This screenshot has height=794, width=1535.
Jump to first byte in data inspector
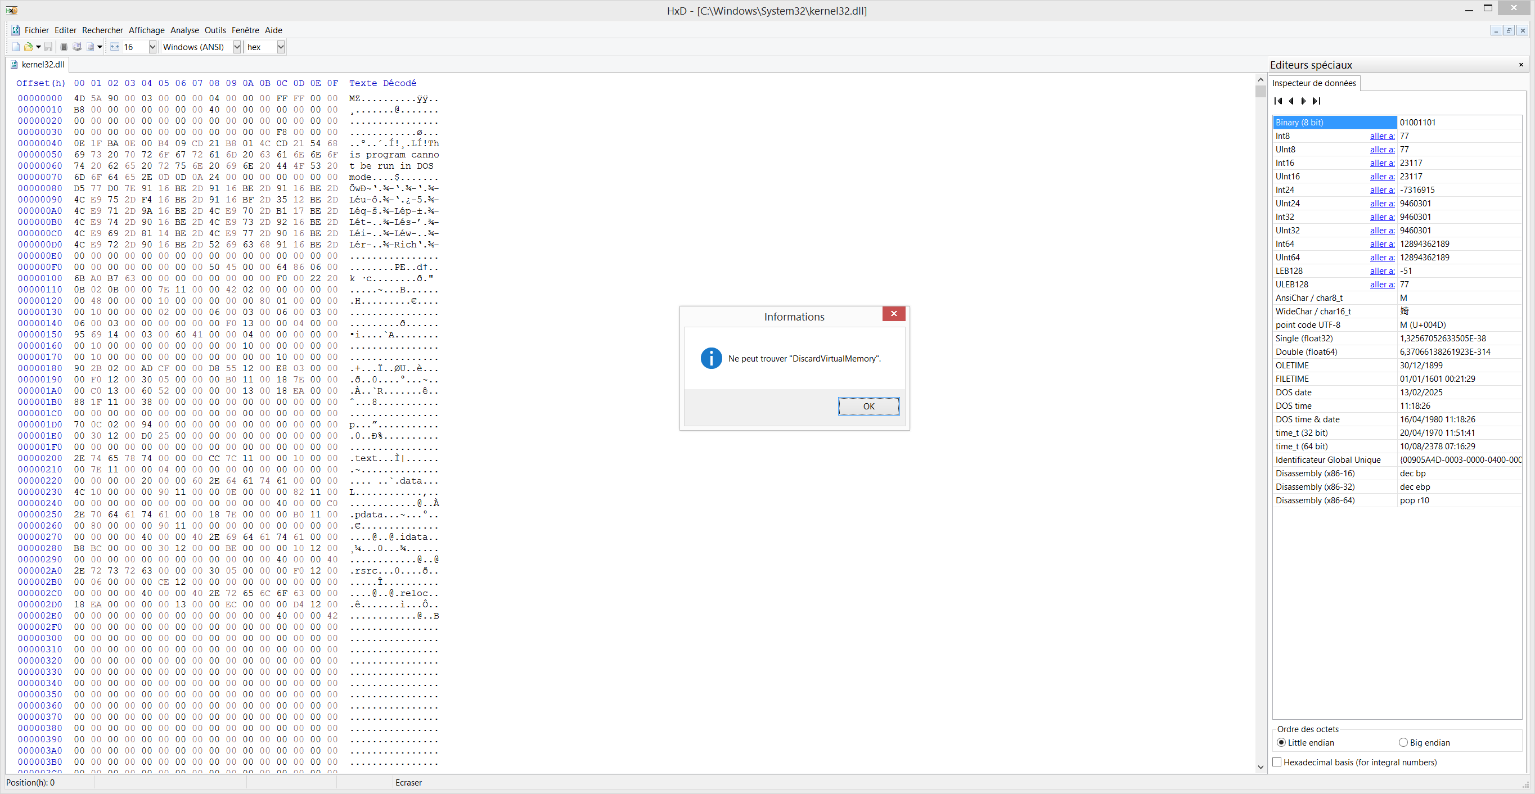tap(1278, 101)
